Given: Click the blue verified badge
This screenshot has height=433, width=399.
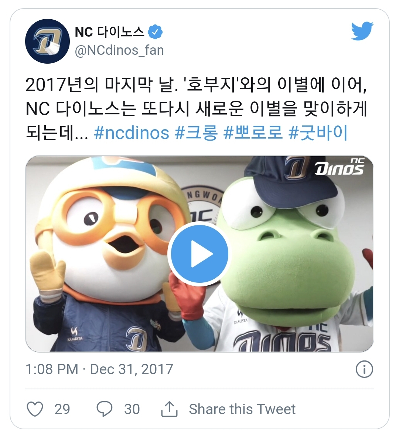Looking at the screenshot, I should pos(155,33).
